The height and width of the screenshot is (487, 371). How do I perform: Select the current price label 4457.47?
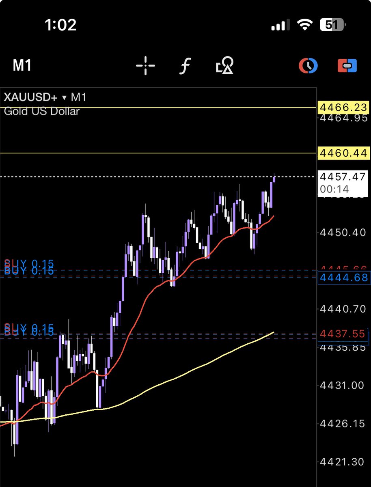tap(343, 177)
